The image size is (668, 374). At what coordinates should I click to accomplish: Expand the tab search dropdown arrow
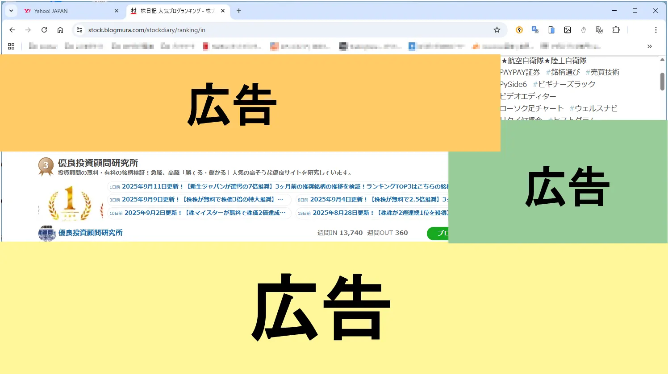pos(11,11)
